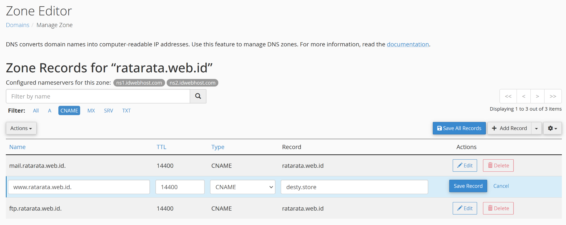This screenshot has width=566, height=225.
Task: Click Manage Zone breadcrumb text
Action: click(54, 25)
